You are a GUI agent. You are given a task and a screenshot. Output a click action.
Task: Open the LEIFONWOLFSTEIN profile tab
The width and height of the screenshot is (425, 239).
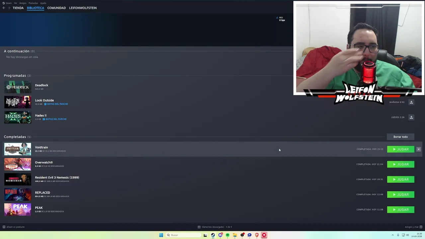point(83,8)
